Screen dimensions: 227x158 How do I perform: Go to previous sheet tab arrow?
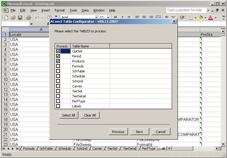coord(8,149)
